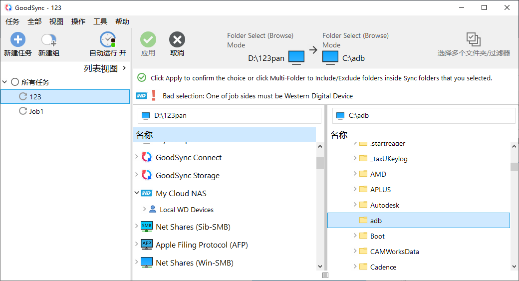519x281 pixels.
Task: Expand the GoodSync Connect node
Action: click(x=136, y=156)
